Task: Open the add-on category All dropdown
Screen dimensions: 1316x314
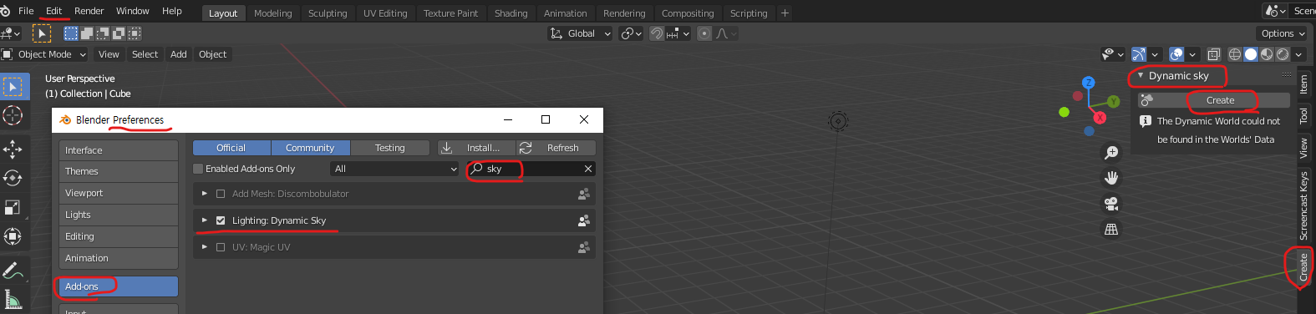Action: pyautogui.click(x=395, y=169)
